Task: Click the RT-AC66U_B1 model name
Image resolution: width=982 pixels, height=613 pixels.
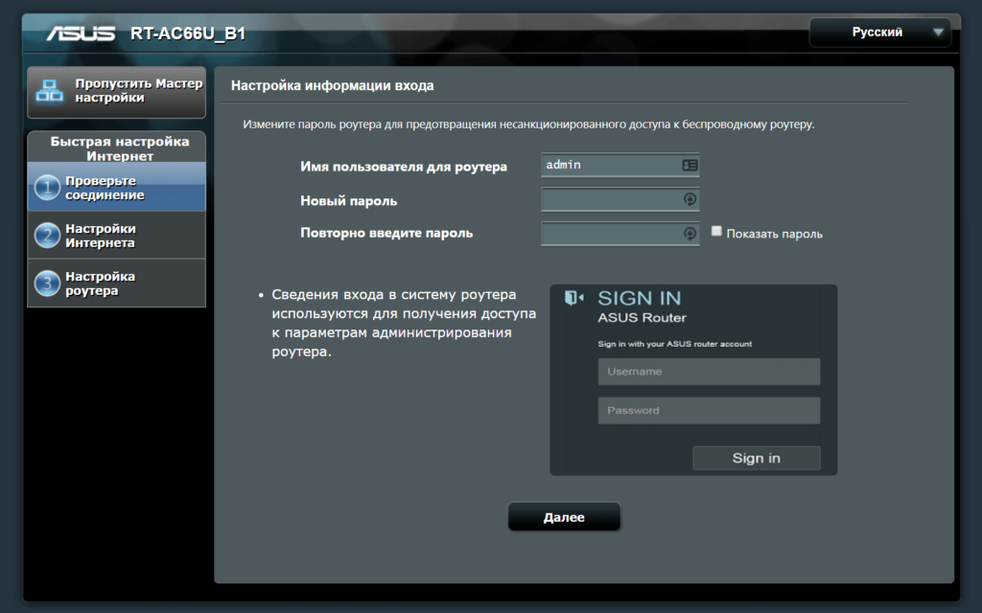Action: point(188,34)
